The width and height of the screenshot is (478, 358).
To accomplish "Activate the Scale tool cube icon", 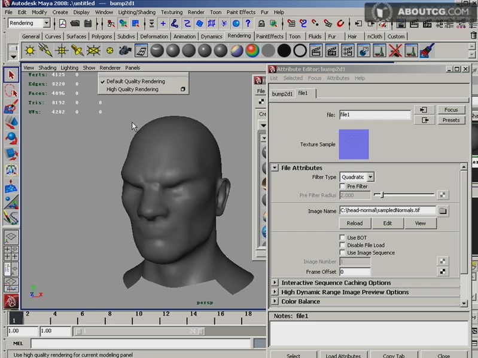I will [11, 154].
